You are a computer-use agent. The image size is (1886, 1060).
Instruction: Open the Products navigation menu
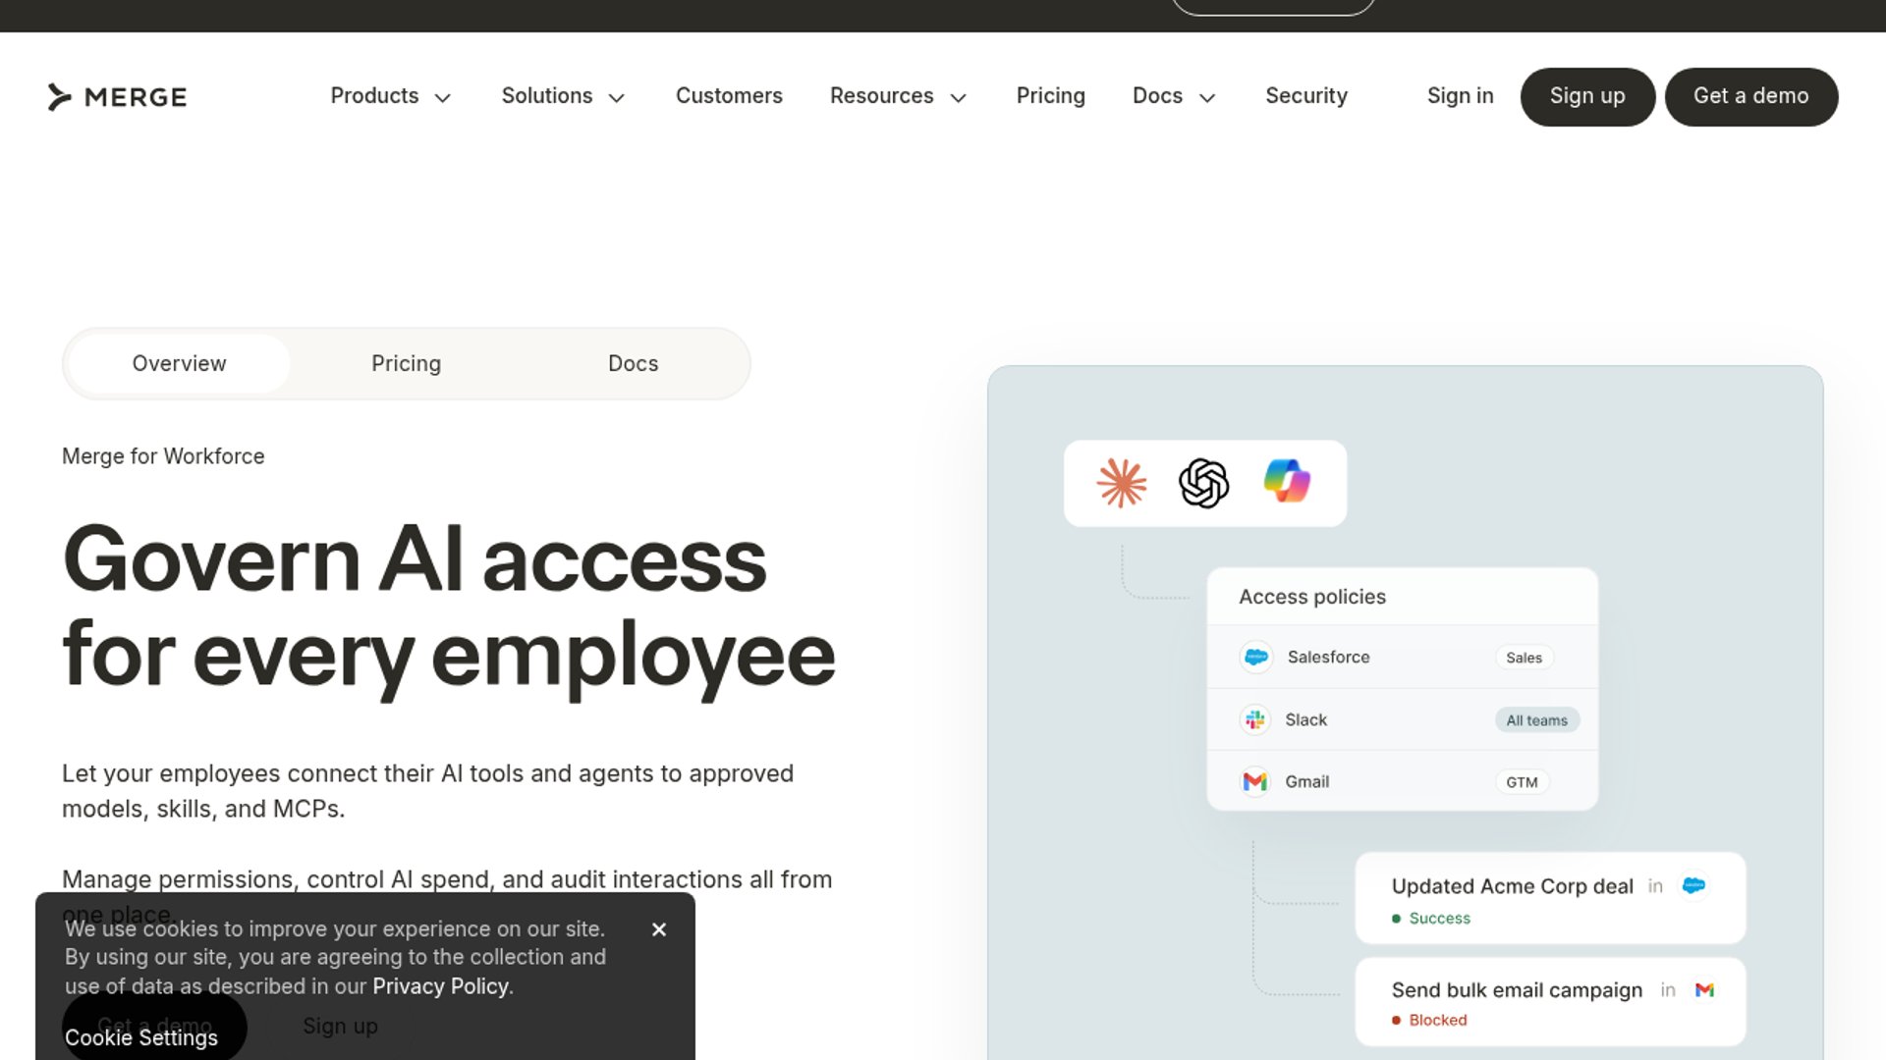391,96
